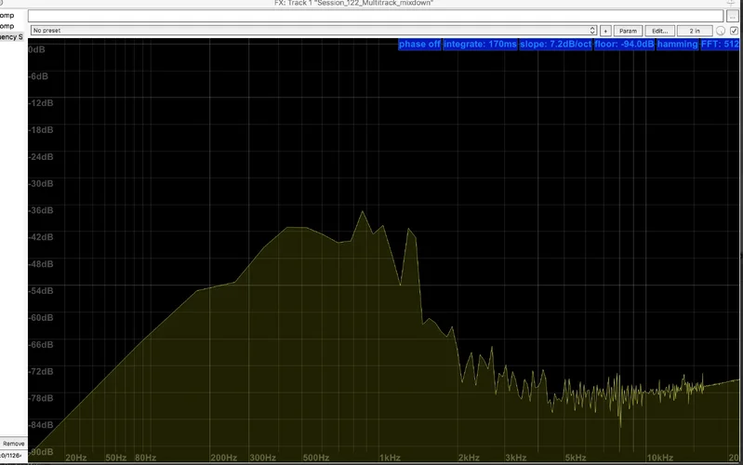
Task: Toggle the FX bypass checkbox
Action: point(734,31)
